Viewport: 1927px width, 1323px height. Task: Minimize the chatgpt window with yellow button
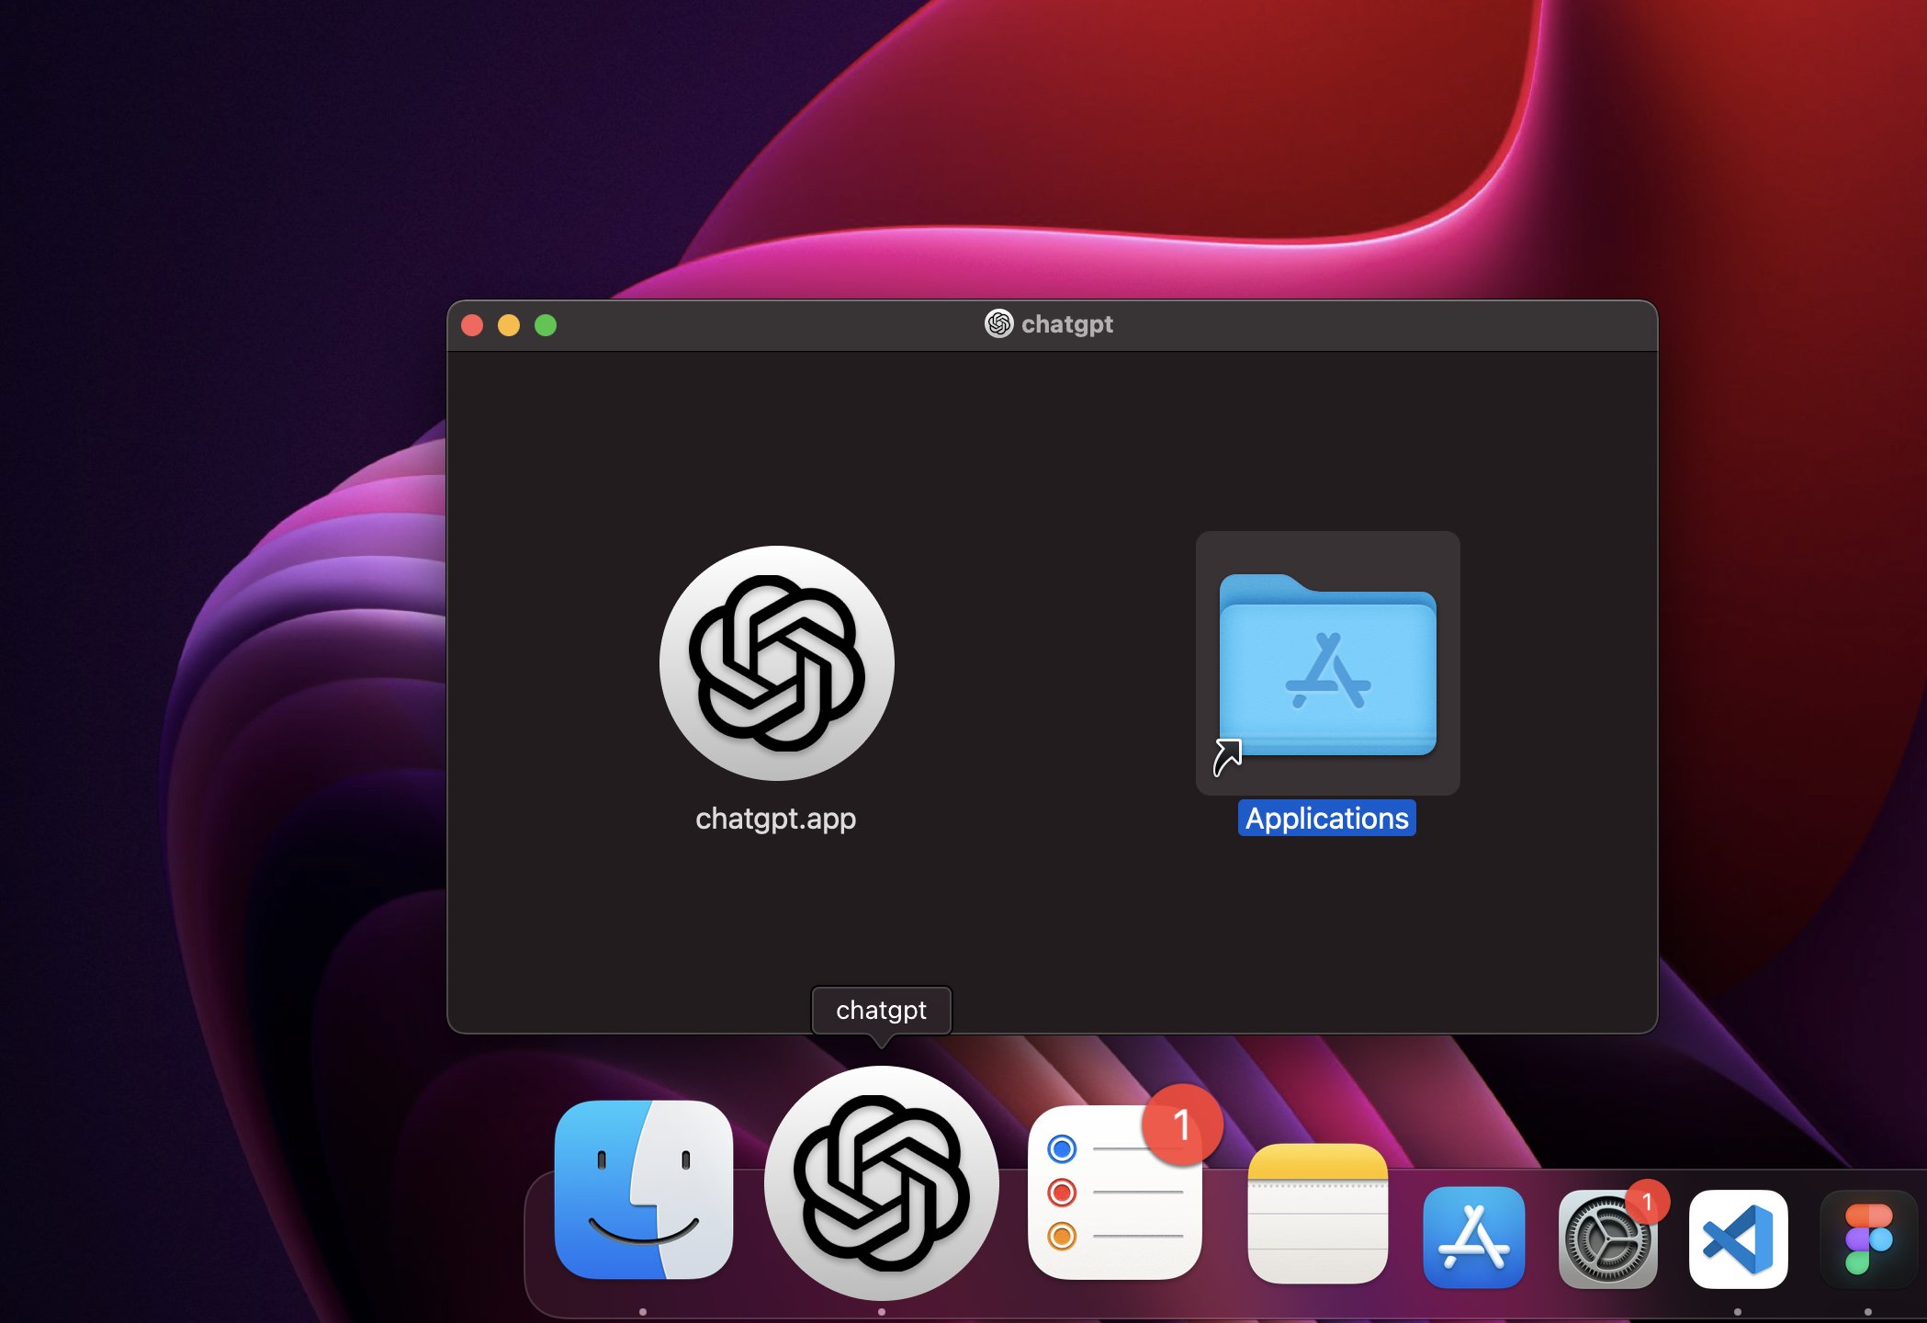pos(509,325)
